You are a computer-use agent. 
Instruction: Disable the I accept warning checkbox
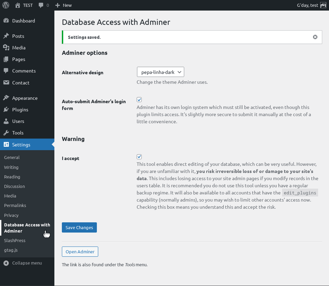(139, 156)
